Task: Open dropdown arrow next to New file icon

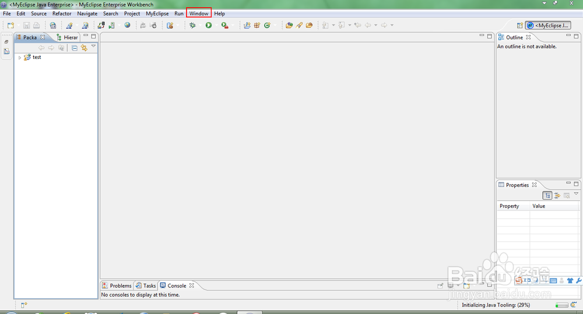Action: pyautogui.click(x=18, y=25)
